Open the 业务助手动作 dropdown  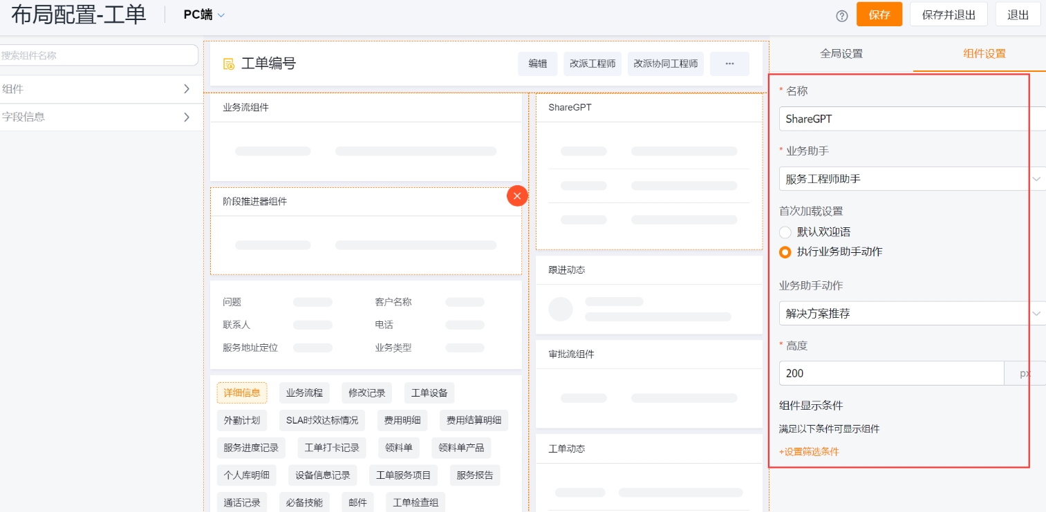coord(912,313)
